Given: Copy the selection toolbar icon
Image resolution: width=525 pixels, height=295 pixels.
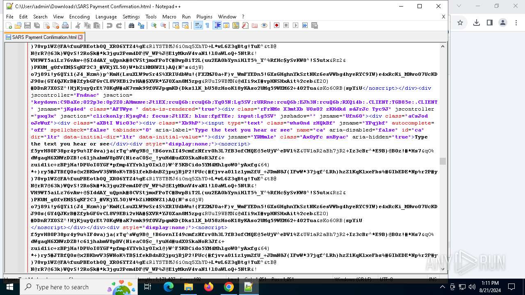Looking at the screenshot, I should point(87,25).
